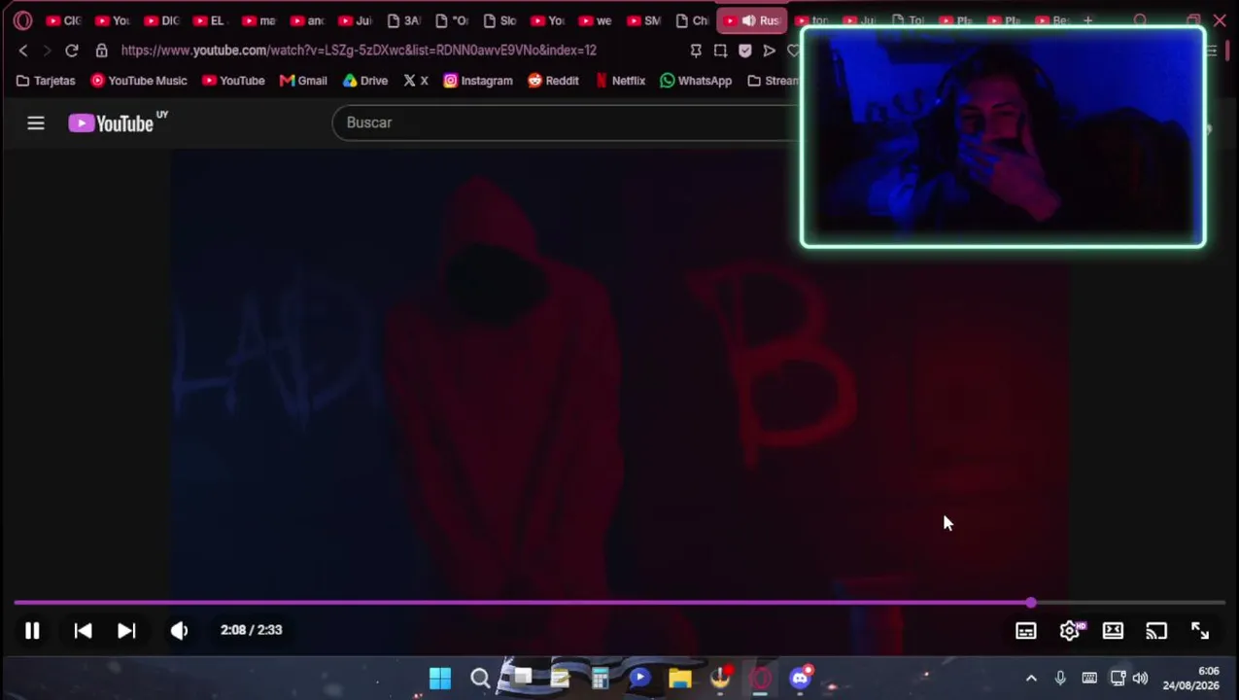Switch to the Slo browser tab
This screenshot has width=1239, height=700.
[x=499, y=20]
